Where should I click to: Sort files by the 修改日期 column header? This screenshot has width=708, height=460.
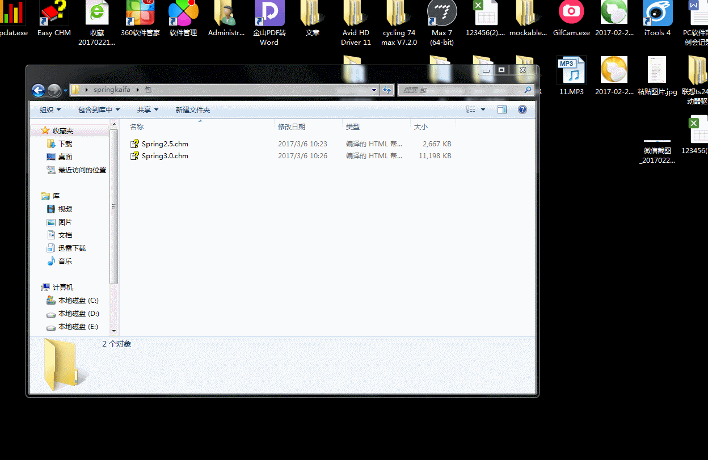292,127
